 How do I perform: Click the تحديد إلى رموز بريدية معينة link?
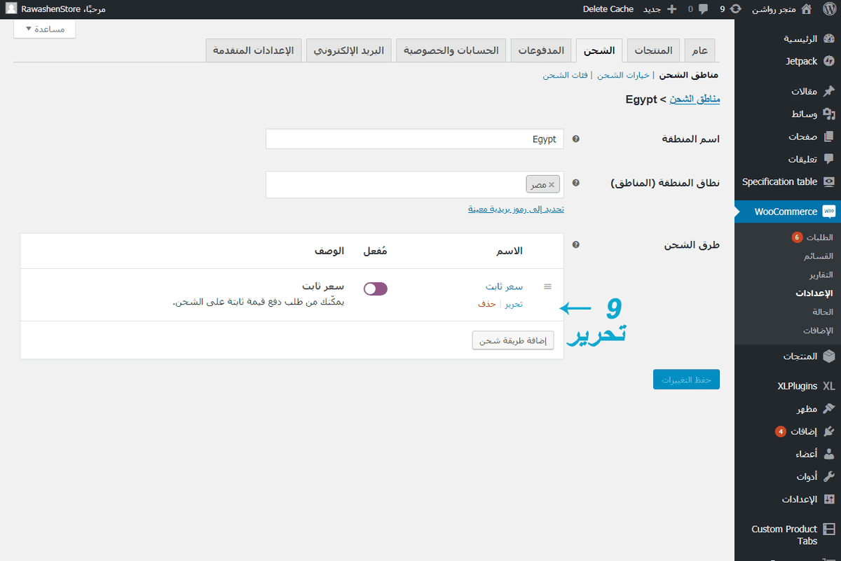click(517, 209)
